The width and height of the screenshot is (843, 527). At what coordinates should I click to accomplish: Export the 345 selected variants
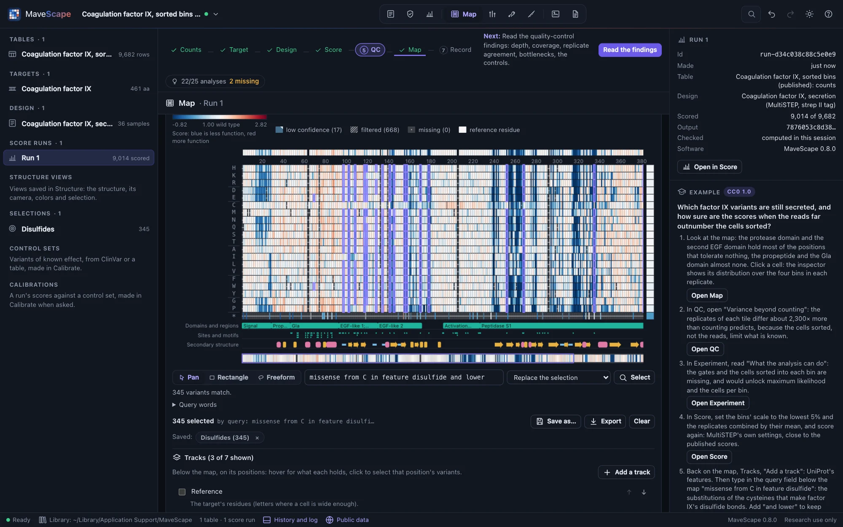click(x=605, y=421)
